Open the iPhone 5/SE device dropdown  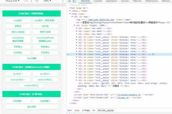(13, 1)
